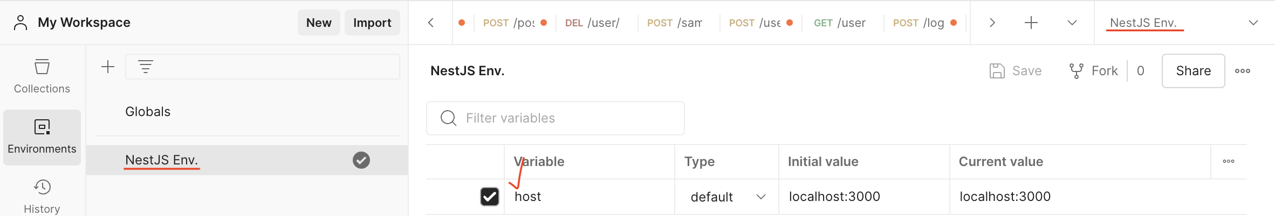Toggle active checkmark for NestJS Env.
The height and width of the screenshot is (216, 1275).
coord(361,160)
